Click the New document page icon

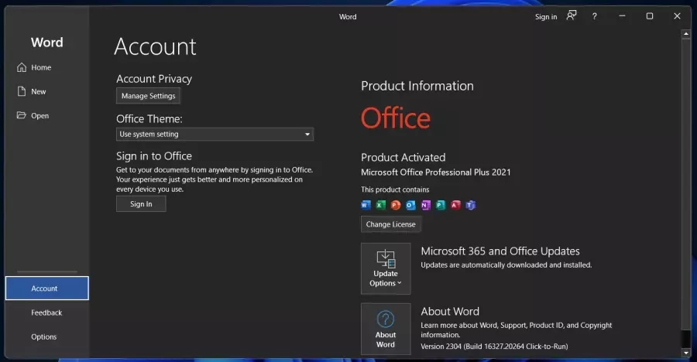[x=22, y=91]
